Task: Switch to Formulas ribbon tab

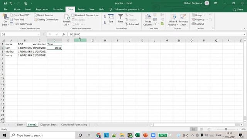Action: point(58,9)
